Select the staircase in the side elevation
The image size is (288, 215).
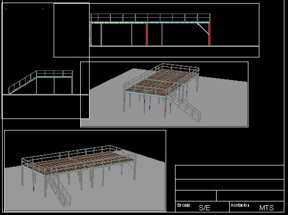coord(22,83)
